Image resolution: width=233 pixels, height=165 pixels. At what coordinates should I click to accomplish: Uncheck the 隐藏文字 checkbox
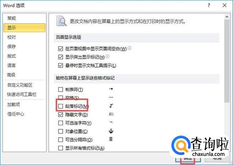click(61, 115)
